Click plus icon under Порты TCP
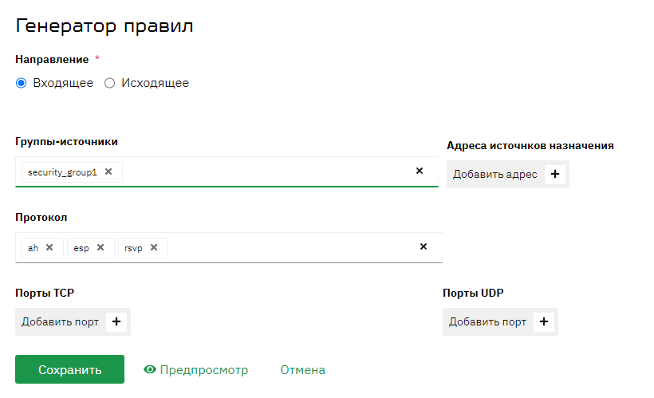 116,321
